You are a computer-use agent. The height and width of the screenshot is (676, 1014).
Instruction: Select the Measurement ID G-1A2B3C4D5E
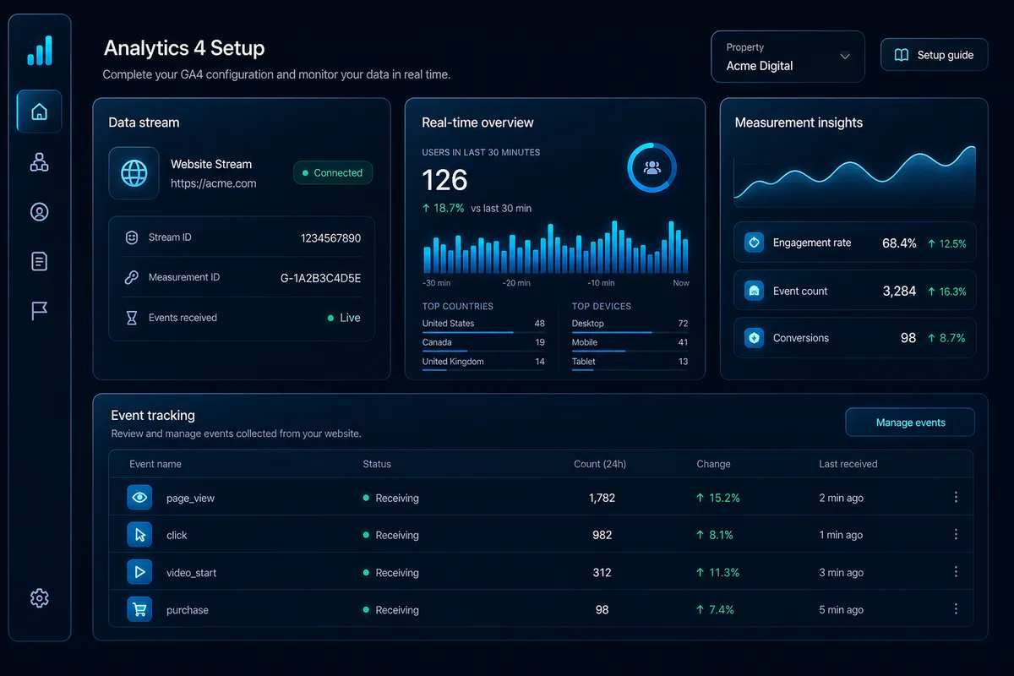tap(320, 278)
